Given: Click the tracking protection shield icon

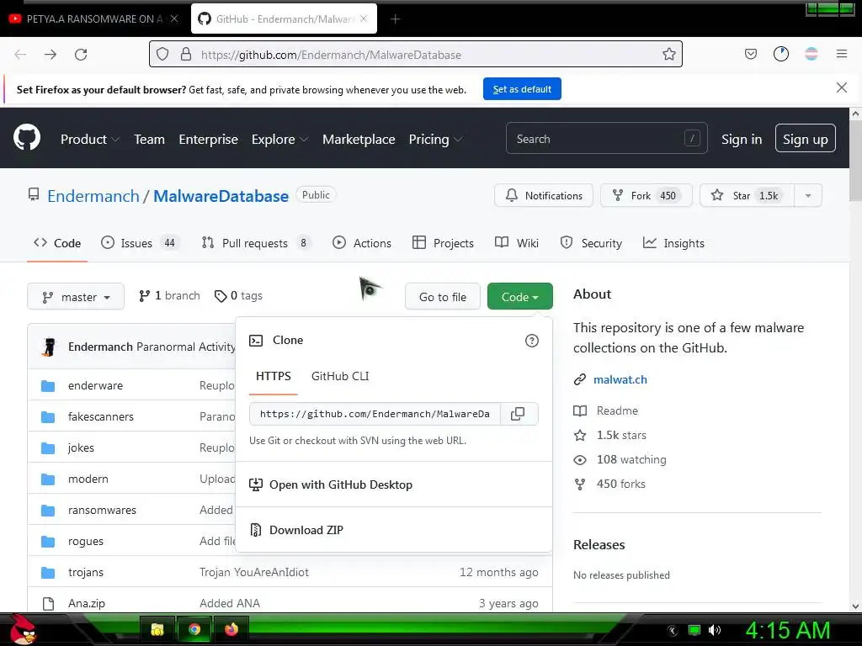Looking at the screenshot, I should [162, 54].
